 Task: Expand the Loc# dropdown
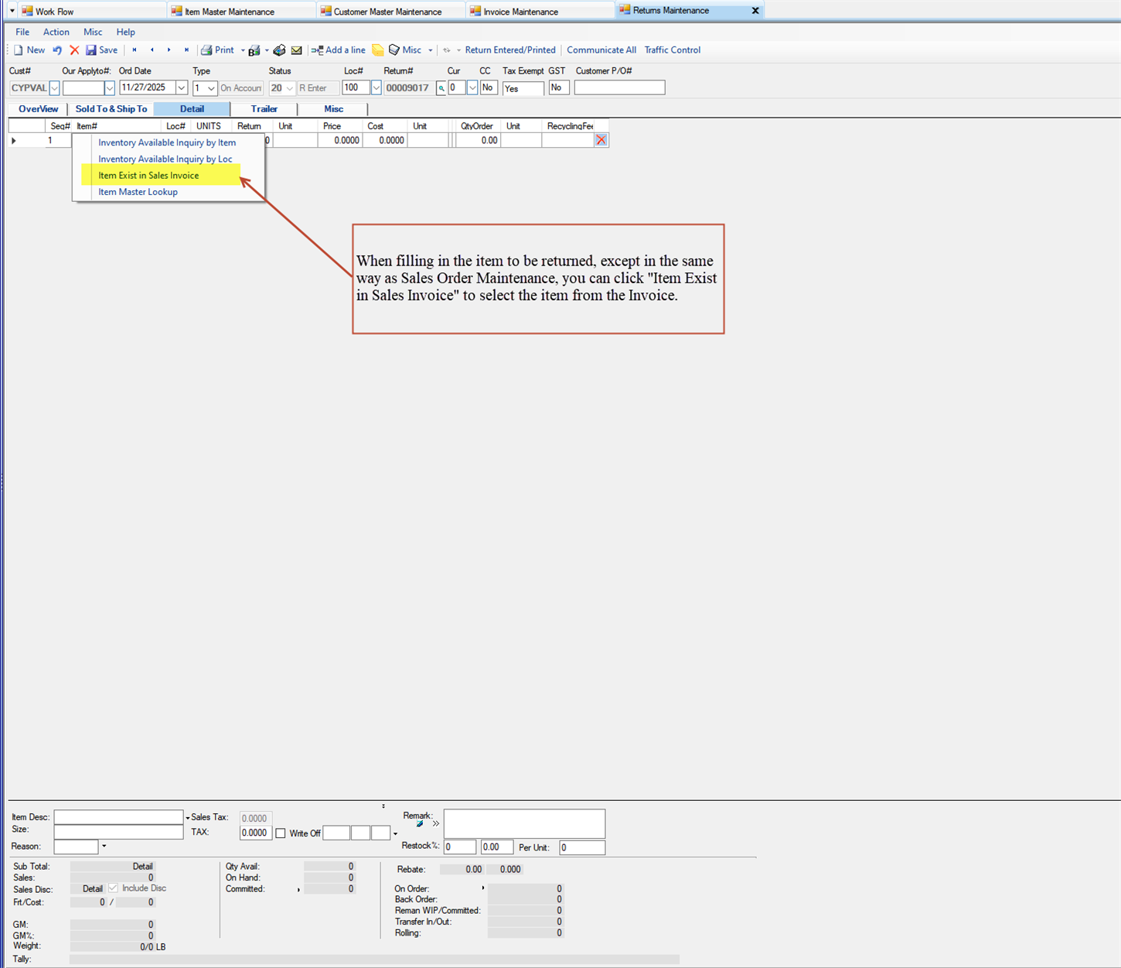(377, 88)
